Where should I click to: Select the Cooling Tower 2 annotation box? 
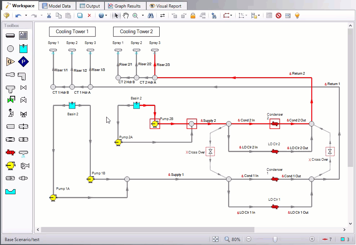[x=136, y=32]
